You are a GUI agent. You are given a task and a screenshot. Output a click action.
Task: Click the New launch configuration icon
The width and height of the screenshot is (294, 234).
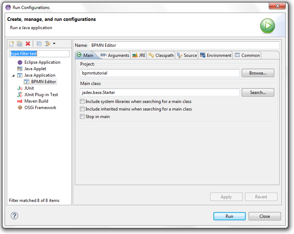12,44
